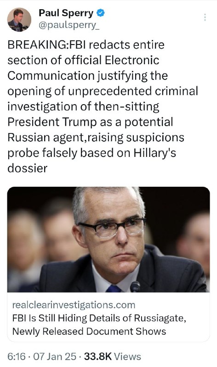Click the realclearinvestigations.com domain text

[x=74, y=305]
